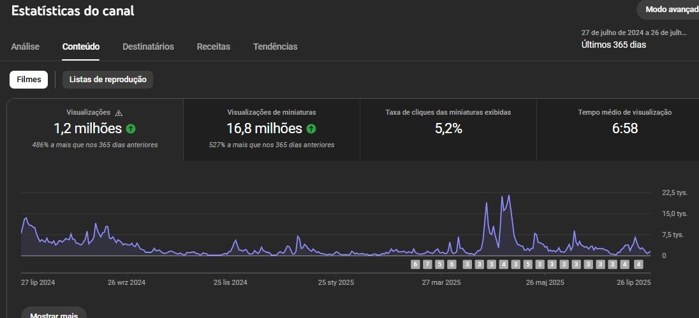Switch to the Análise tab
Screen dimensions: 699x318
[x=26, y=47]
